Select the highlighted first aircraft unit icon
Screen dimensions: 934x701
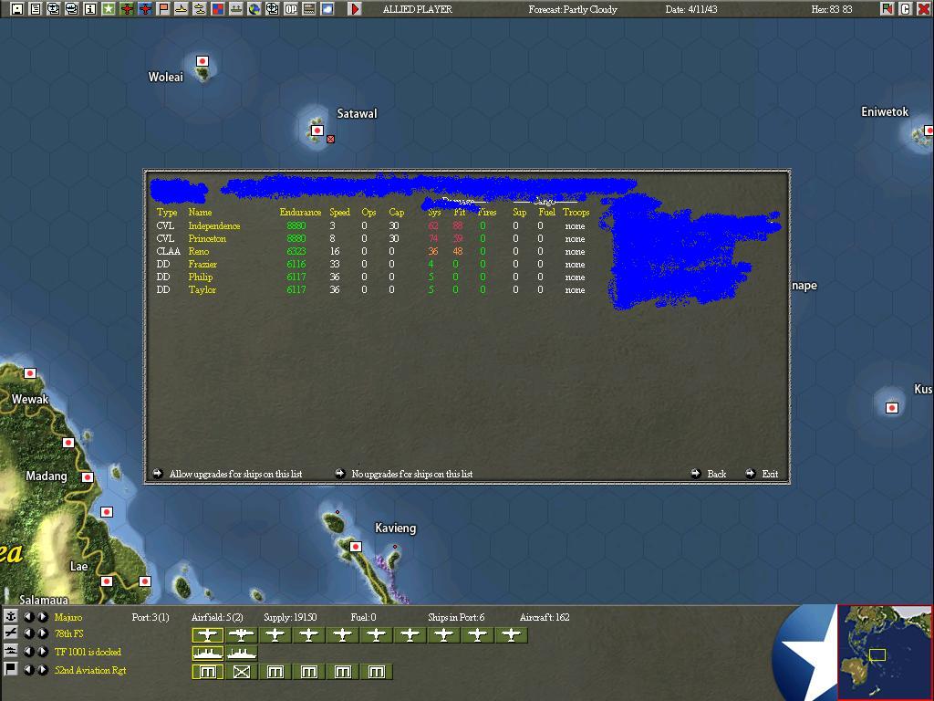click(207, 635)
